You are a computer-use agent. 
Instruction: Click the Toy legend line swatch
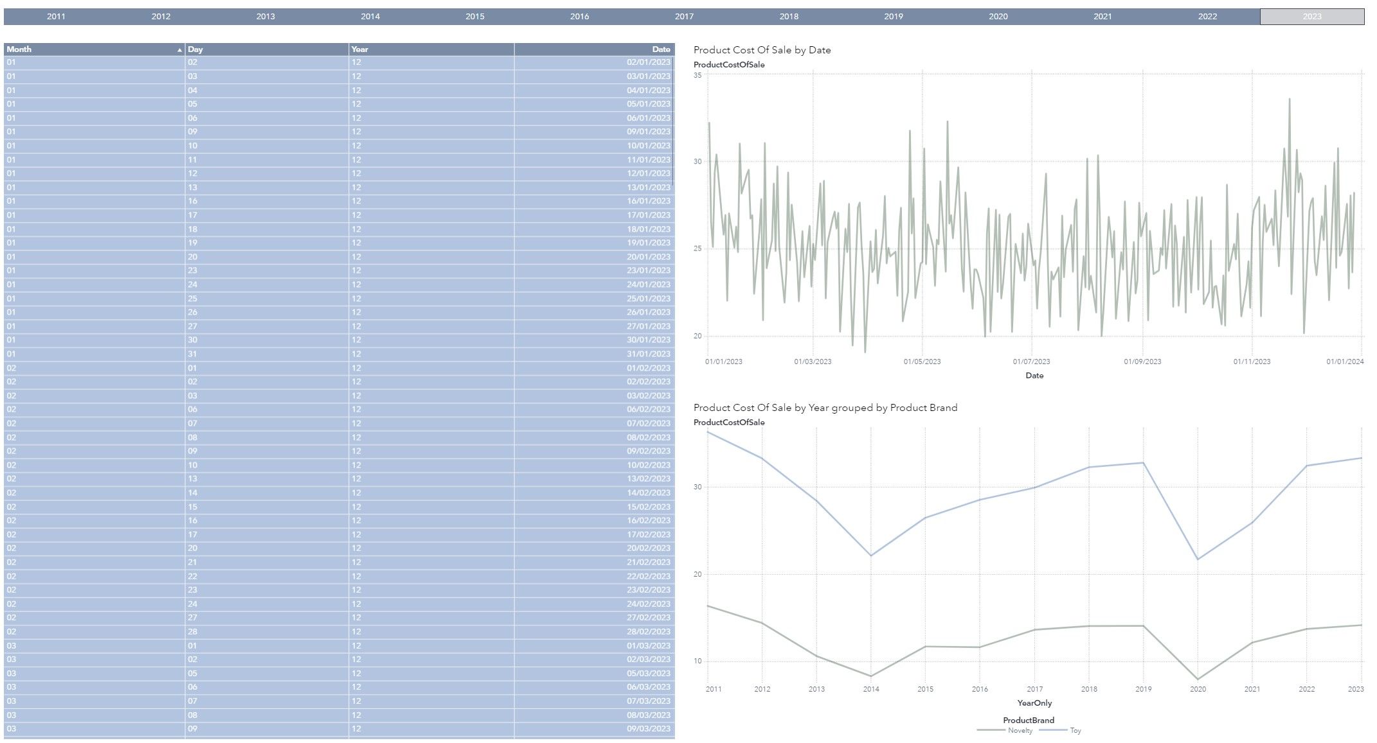pyautogui.click(x=1053, y=730)
